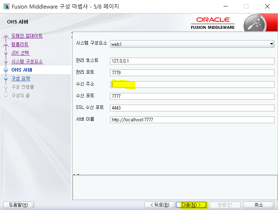Click the 수신 포트 field showing 7777
The width and height of the screenshot is (278, 210).
(x=192, y=96)
